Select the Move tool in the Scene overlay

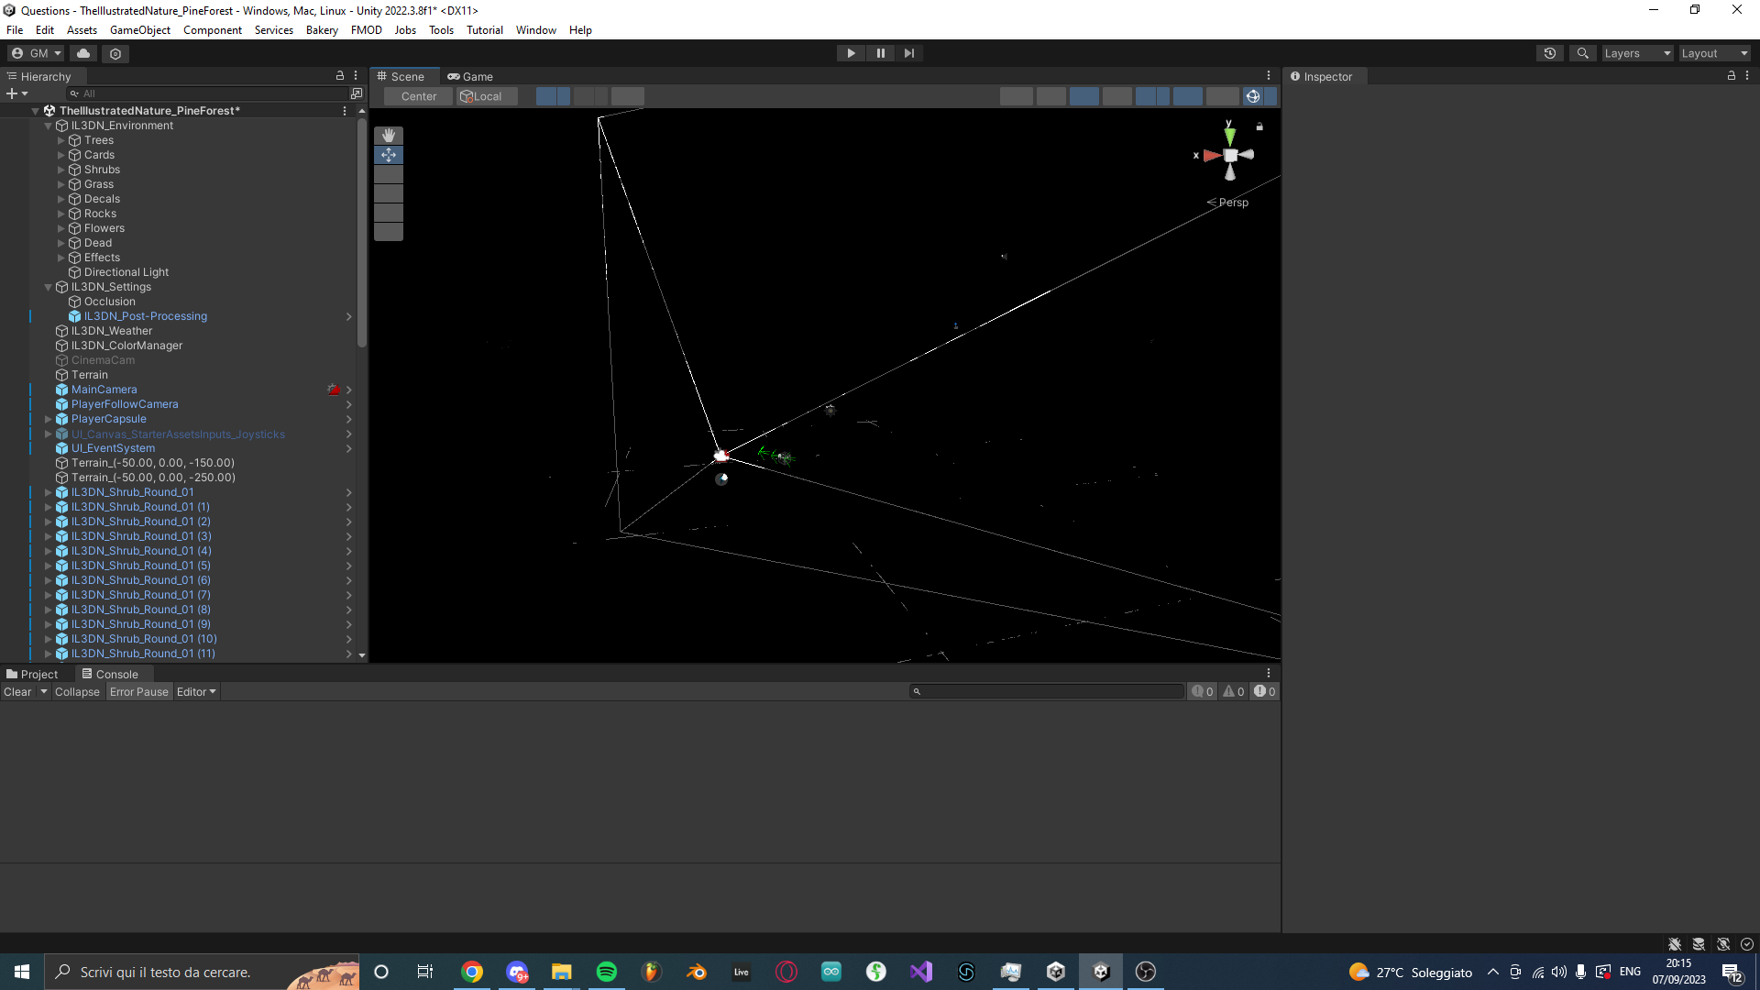[x=388, y=154]
